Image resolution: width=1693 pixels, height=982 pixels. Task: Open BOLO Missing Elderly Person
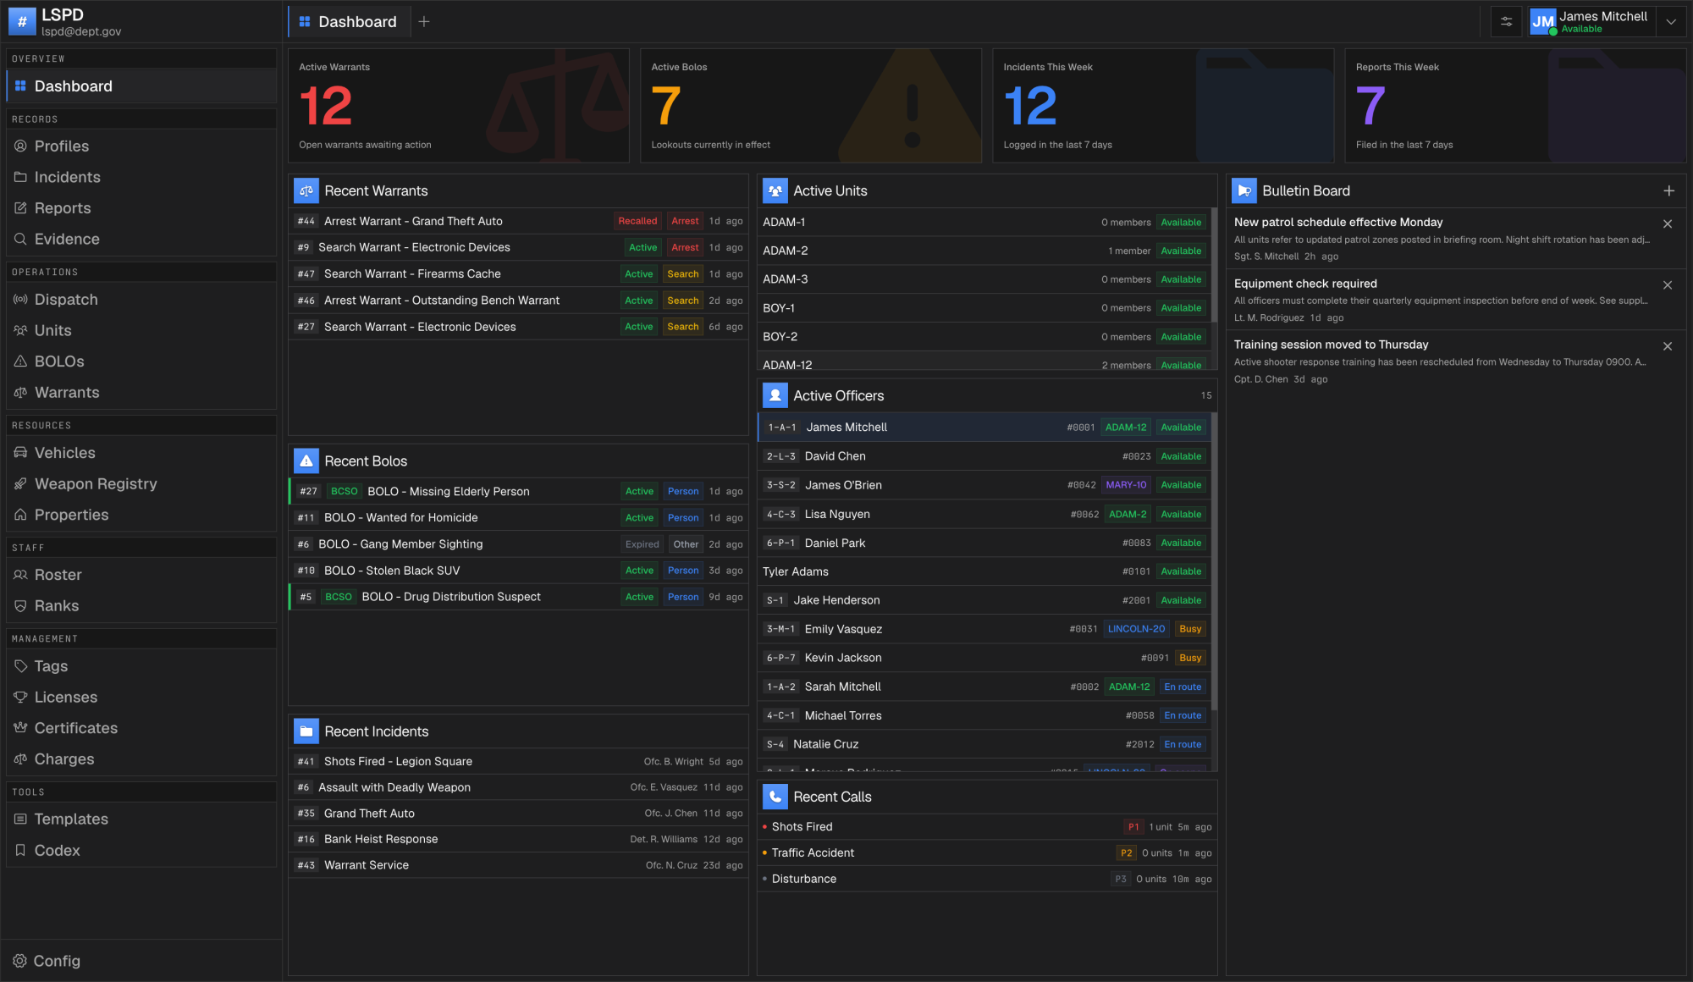(518, 492)
